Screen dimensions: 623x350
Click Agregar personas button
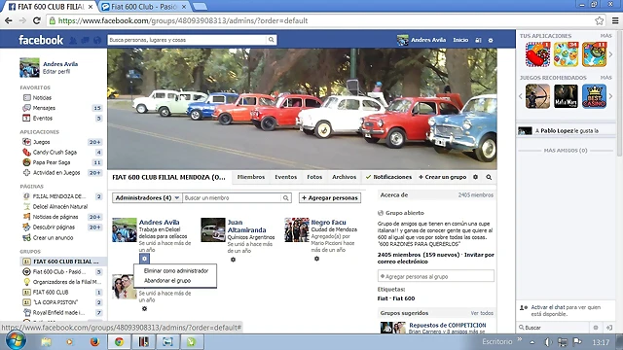pos(330,197)
